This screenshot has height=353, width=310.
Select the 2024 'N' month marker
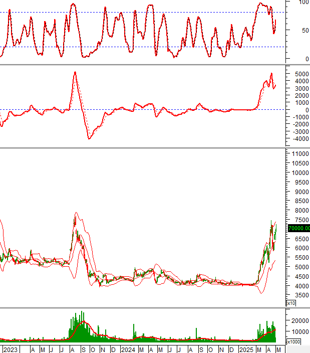coord(221,350)
